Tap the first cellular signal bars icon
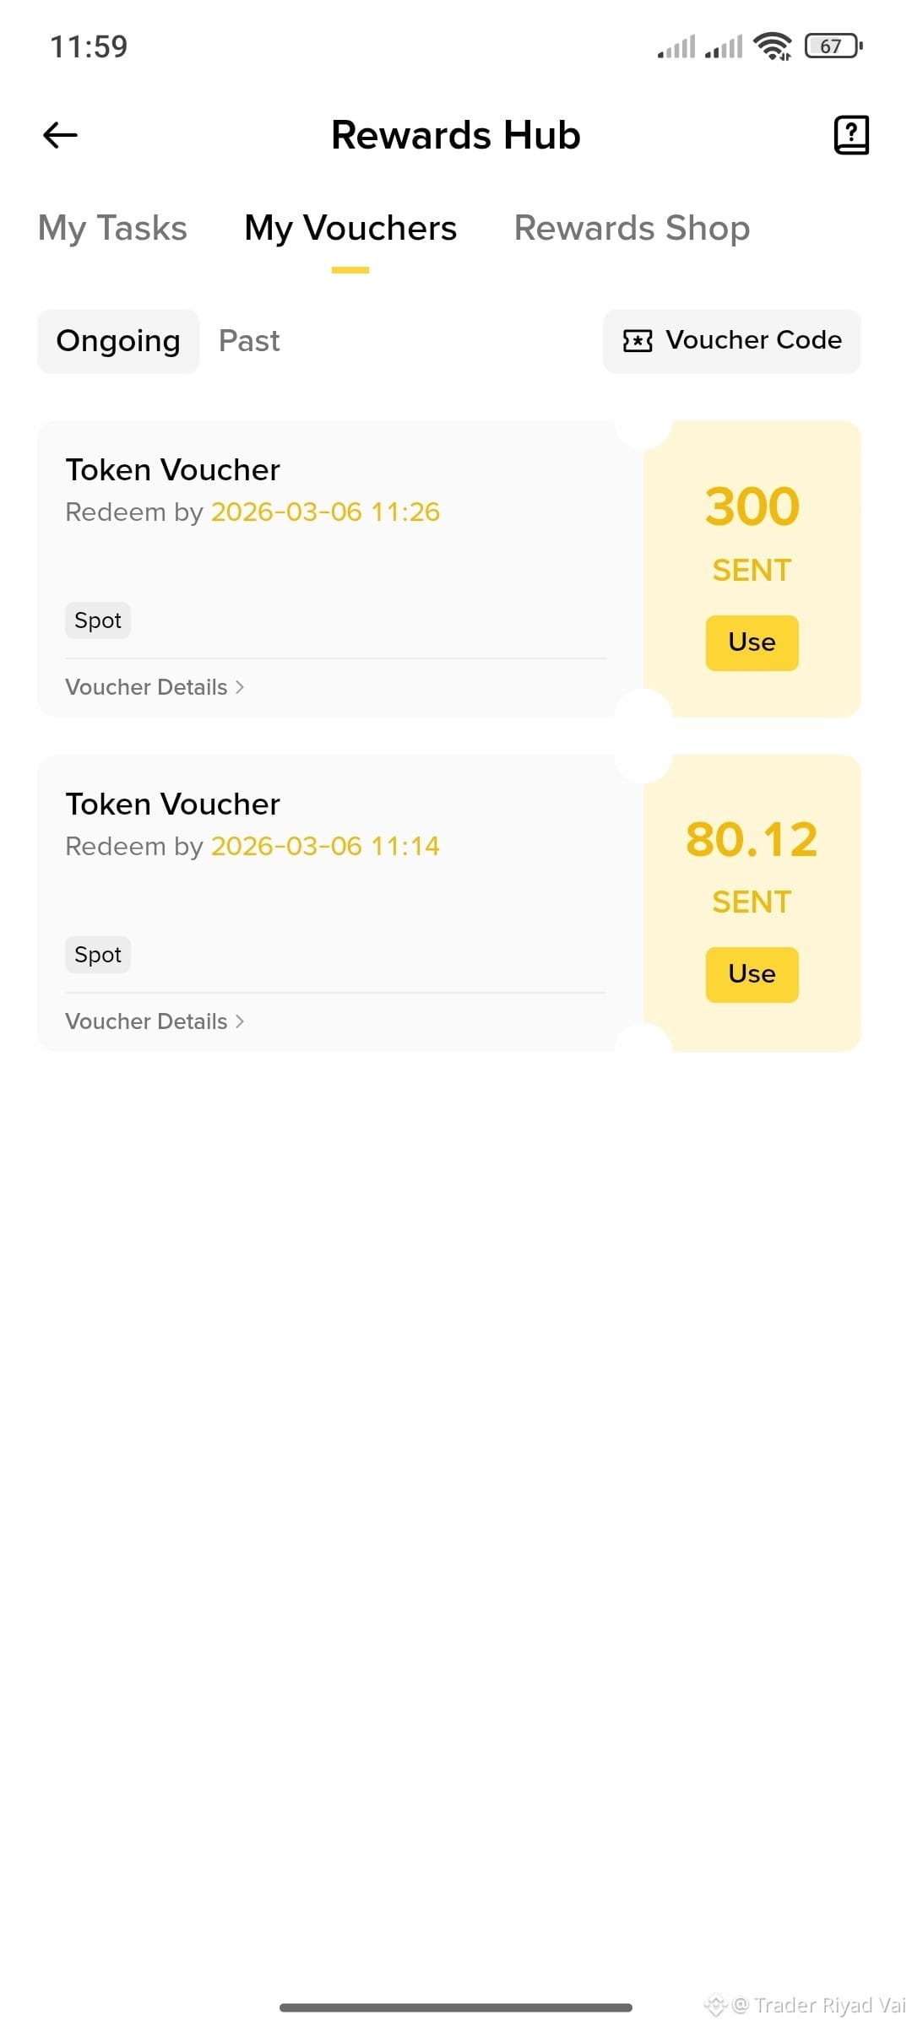 (676, 46)
